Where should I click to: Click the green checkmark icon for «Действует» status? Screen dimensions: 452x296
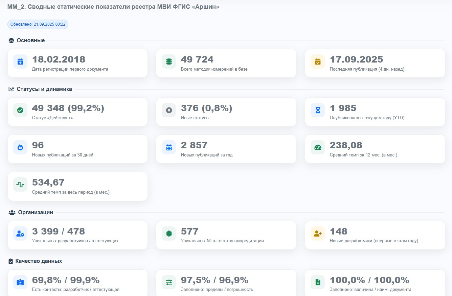click(20, 110)
